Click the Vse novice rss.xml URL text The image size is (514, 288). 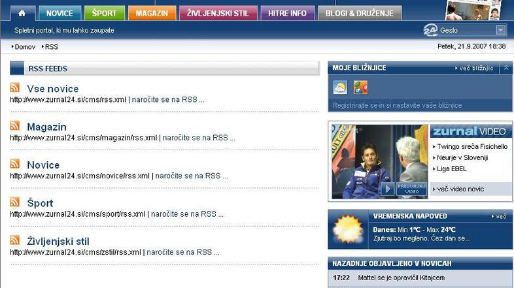(x=68, y=99)
